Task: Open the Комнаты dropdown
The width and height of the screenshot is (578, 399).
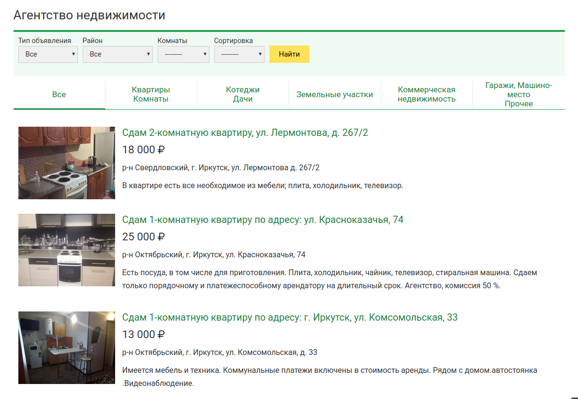Action: pos(183,54)
